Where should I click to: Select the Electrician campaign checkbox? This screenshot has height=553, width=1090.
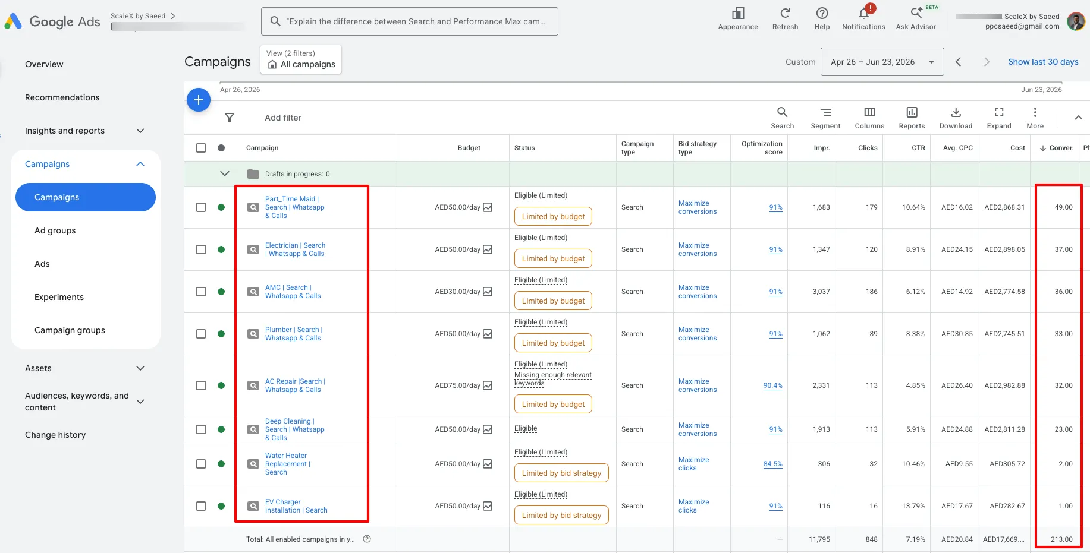(201, 249)
